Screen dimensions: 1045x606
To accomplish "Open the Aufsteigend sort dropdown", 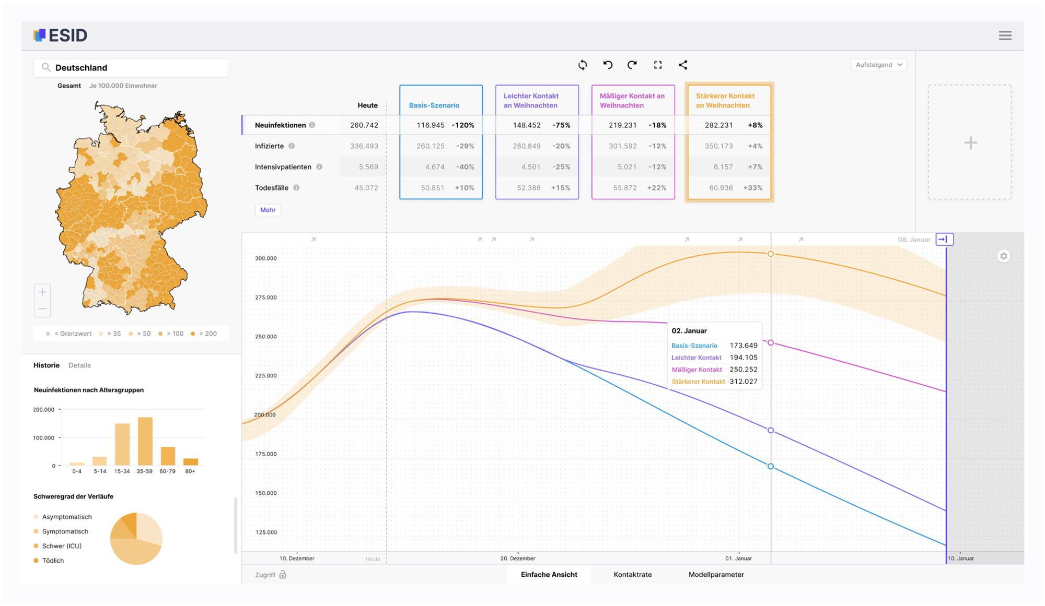I will tap(878, 65).
